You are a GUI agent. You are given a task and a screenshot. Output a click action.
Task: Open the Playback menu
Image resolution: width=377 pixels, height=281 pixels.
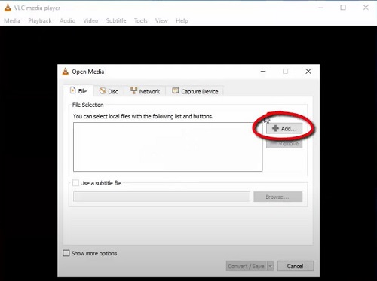(40, 20)
